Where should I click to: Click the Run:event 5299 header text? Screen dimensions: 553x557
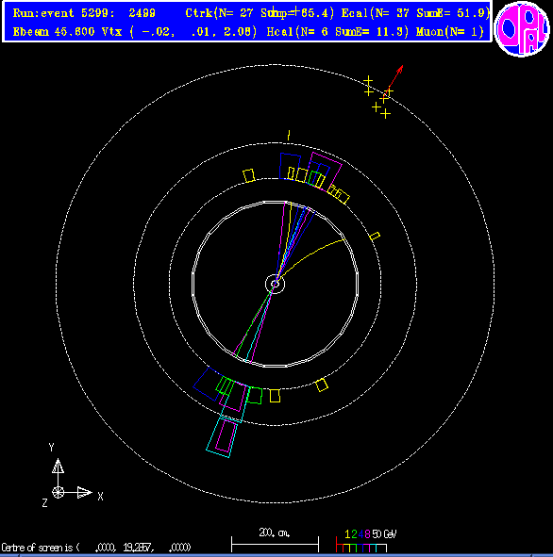(x=84, y=13)
